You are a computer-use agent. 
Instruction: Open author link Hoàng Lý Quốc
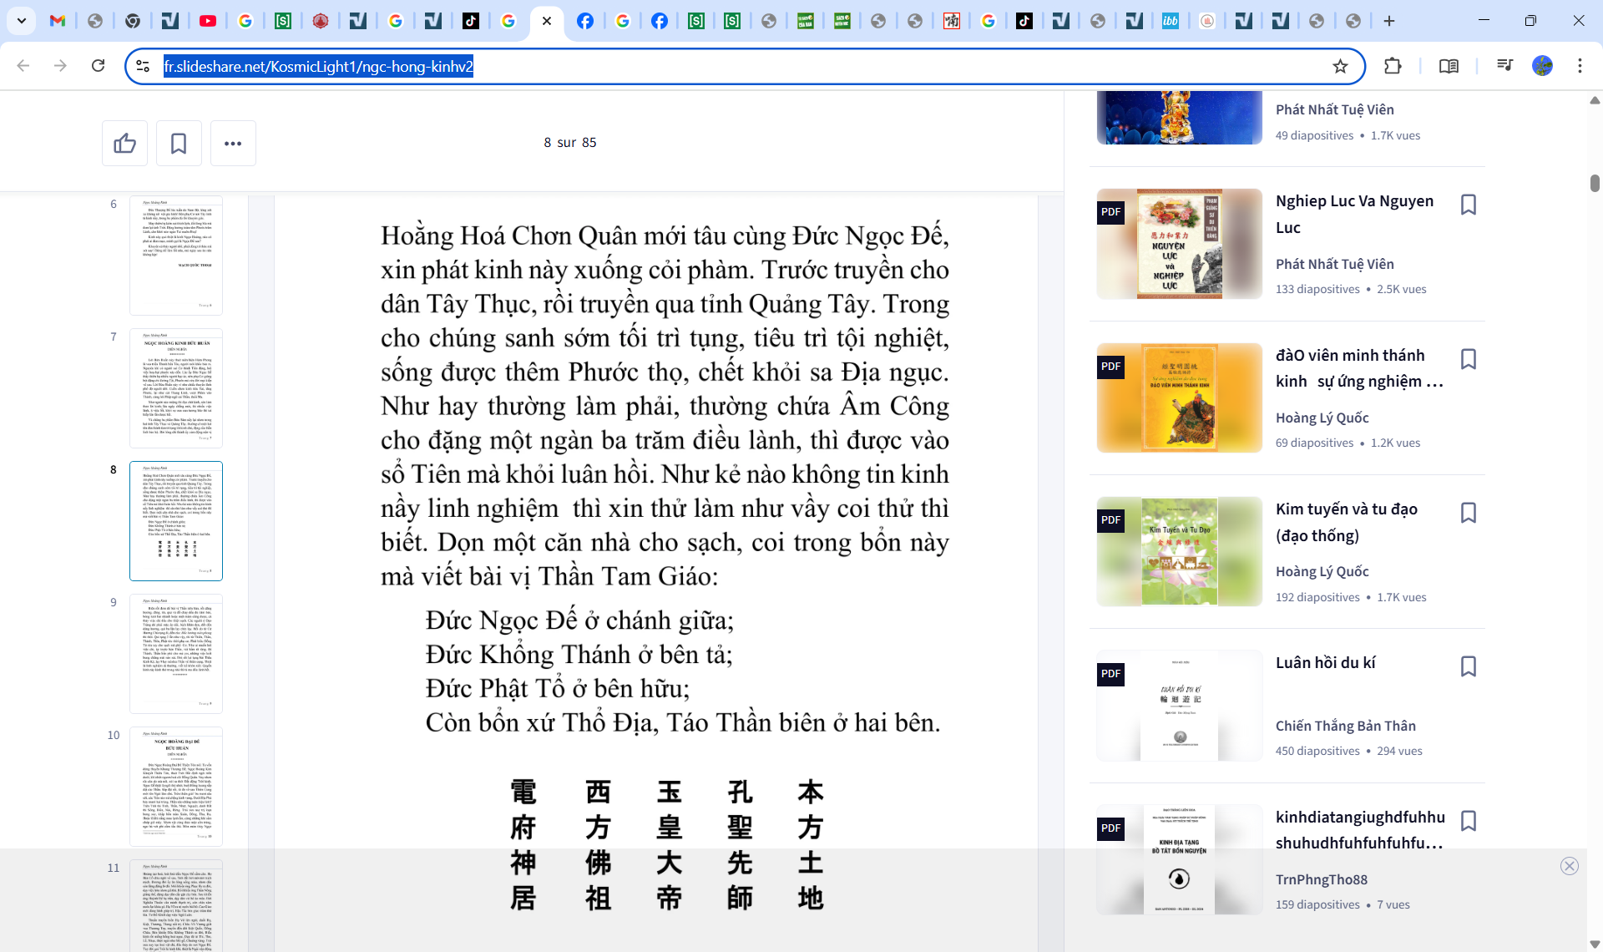click(x=1322, y=418)
